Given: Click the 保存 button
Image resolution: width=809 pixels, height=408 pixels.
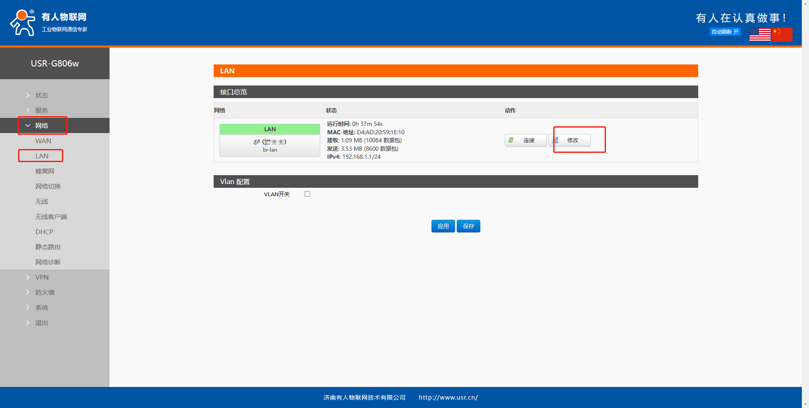Looking at the screenshot, I should 469,226.
